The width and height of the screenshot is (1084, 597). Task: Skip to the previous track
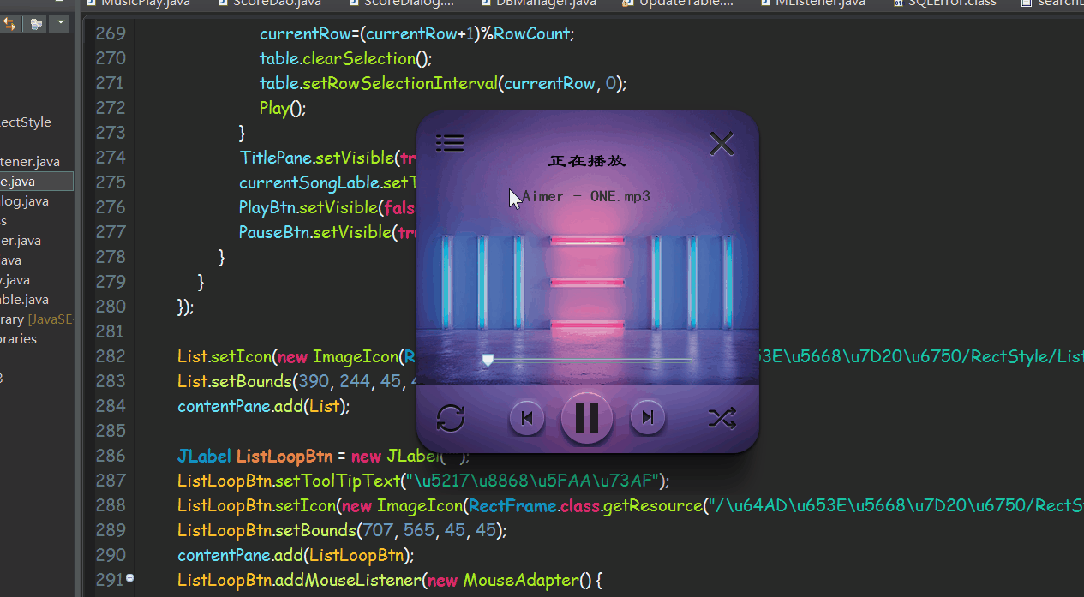point(527,418)
